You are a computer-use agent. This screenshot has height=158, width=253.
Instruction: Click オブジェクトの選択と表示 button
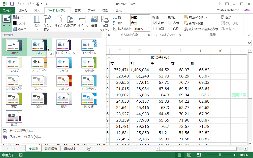201,29
